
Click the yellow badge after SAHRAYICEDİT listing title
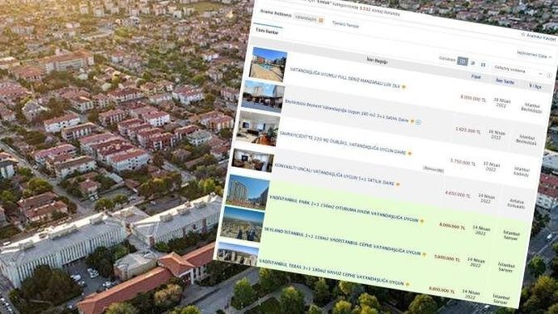click(x=409, y=154)
